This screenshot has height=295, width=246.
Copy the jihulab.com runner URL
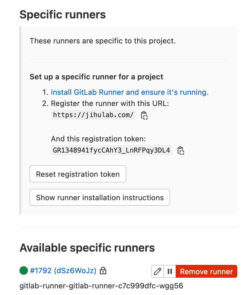coord(144,115)
